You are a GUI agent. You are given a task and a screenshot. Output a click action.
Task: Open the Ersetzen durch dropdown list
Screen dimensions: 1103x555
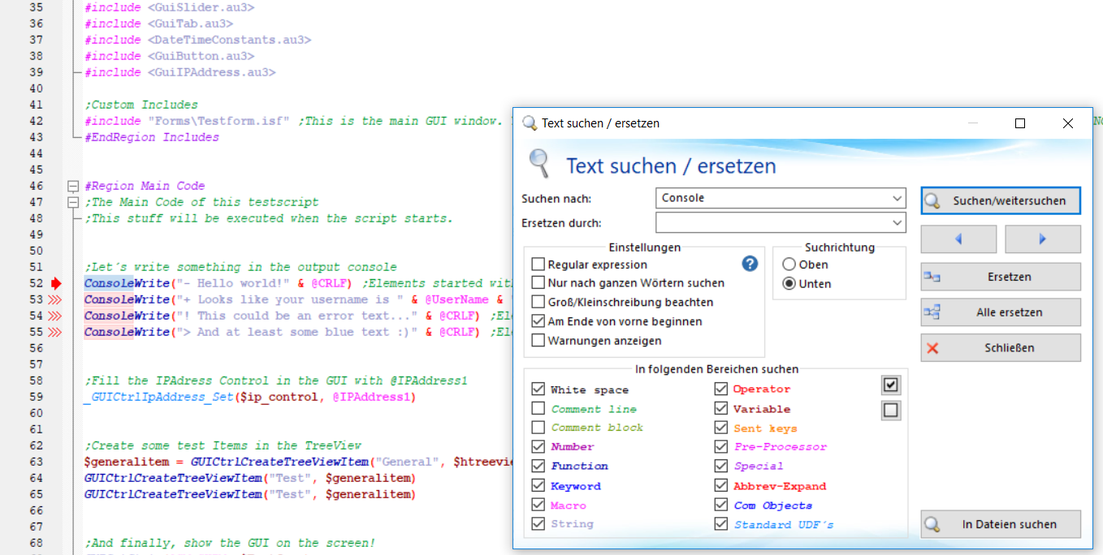[x=897, y=222]
